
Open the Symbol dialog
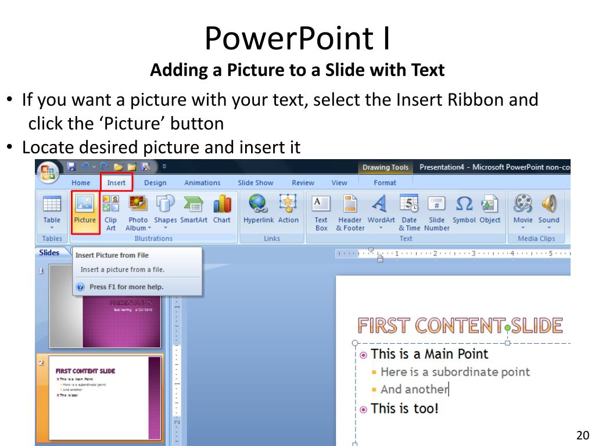[464, 209]
